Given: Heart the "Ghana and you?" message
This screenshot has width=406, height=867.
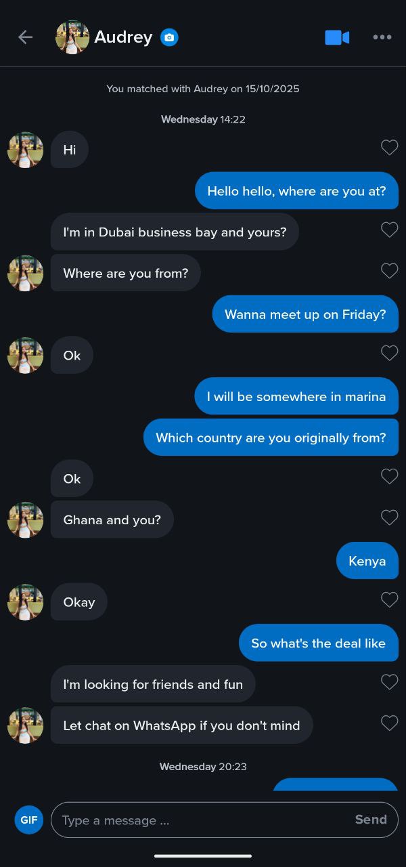Looking at the screenshot, I should pos(389,518).
